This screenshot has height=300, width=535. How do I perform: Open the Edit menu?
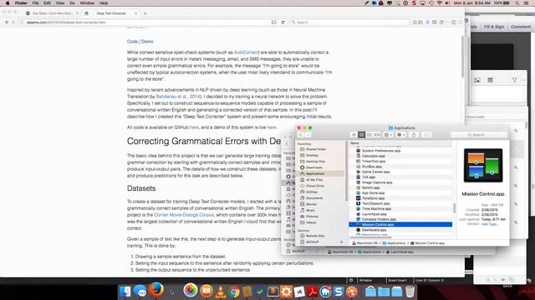point(47,3)
